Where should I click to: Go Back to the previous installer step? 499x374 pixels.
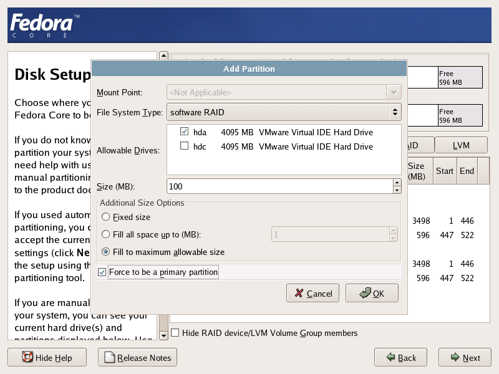[400, 357]
